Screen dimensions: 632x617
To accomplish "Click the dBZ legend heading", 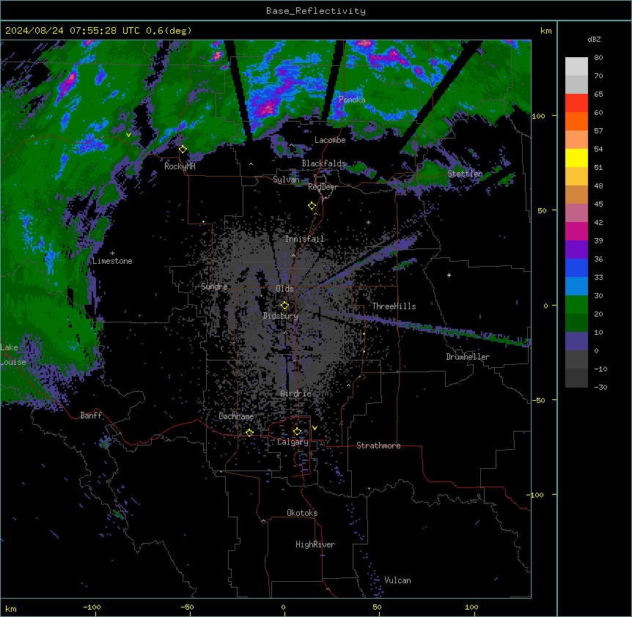I will 594,39.
